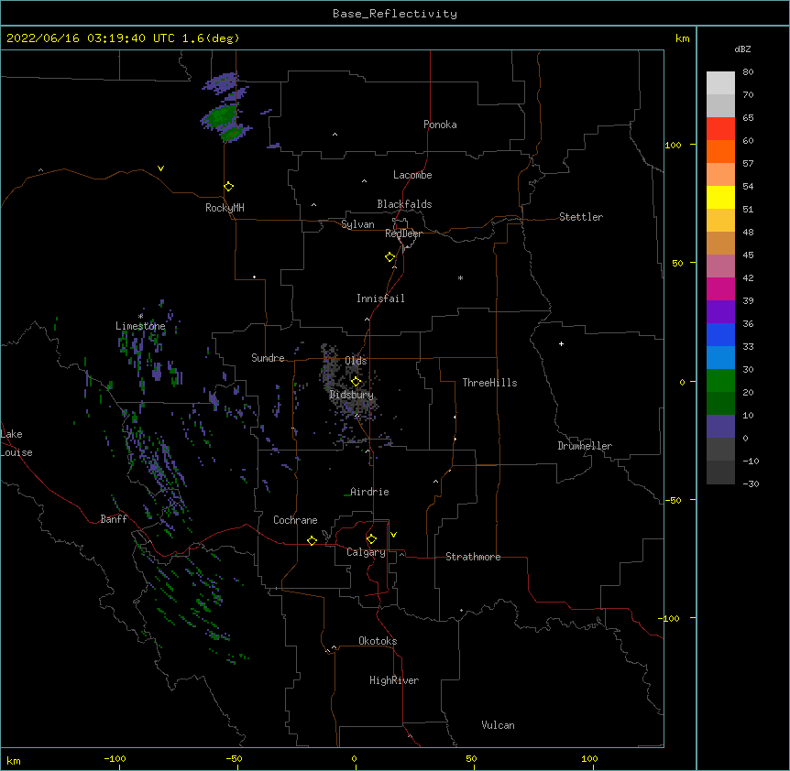Click the yellow diamond marker above Calgary label
Screen dimensions: 790x771
tap(371, 539)
